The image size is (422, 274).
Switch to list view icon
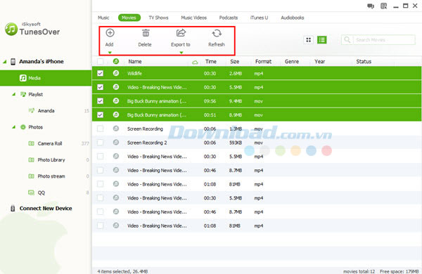(321, 40)
